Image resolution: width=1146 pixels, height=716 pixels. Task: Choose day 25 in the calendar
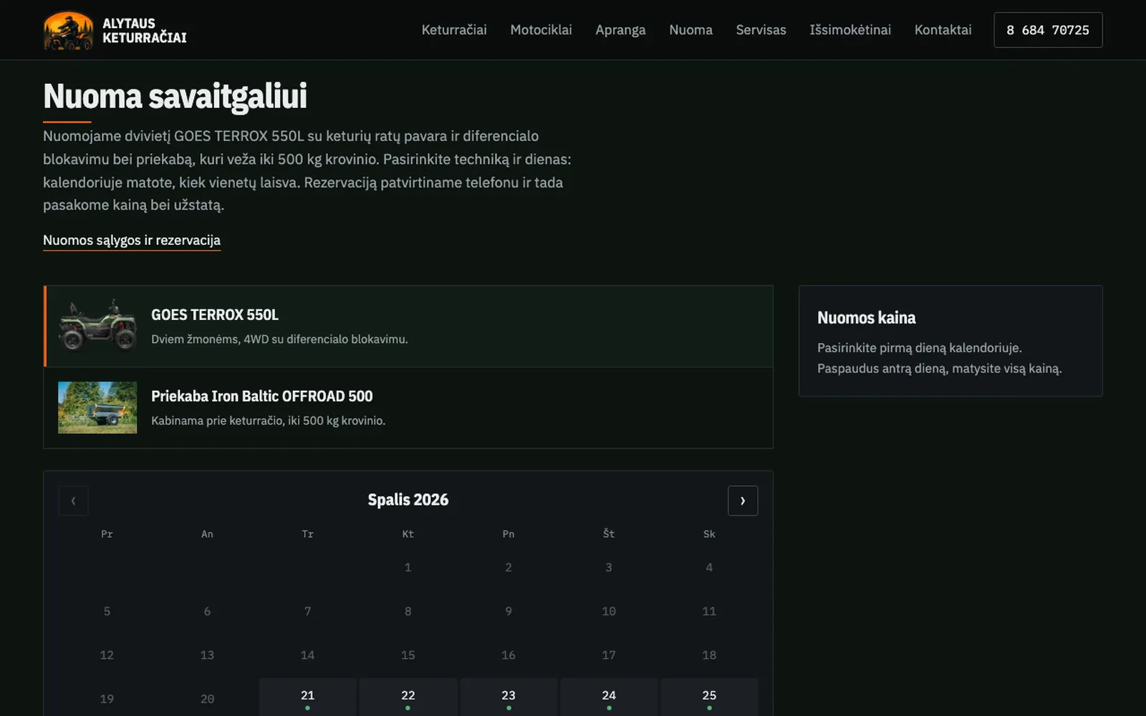coord(709,698)
